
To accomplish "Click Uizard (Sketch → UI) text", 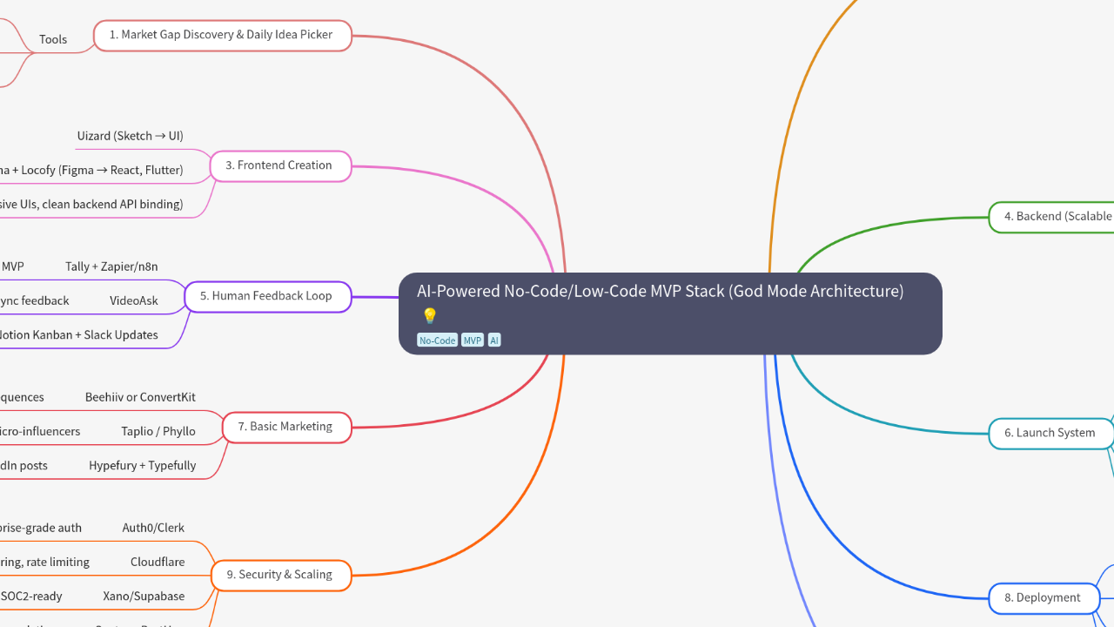I will coord(131,136).
